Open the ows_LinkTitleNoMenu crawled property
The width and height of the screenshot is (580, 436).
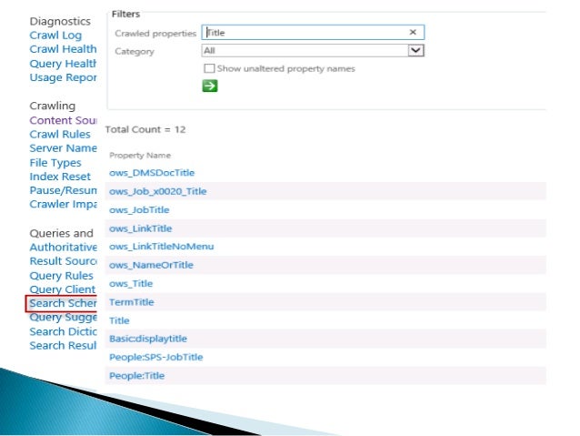(x=161, y=247)
